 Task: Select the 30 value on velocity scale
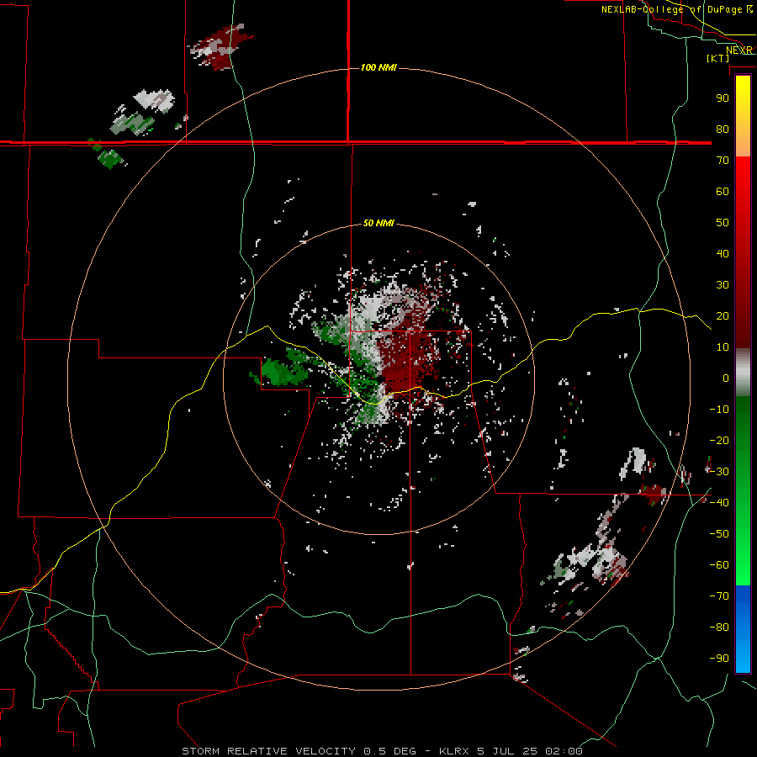723,285
